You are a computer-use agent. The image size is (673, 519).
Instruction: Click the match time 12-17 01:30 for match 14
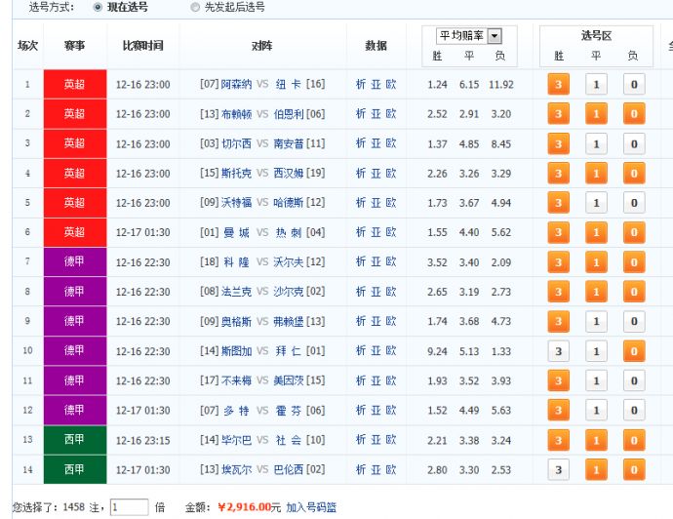[143, 470]
